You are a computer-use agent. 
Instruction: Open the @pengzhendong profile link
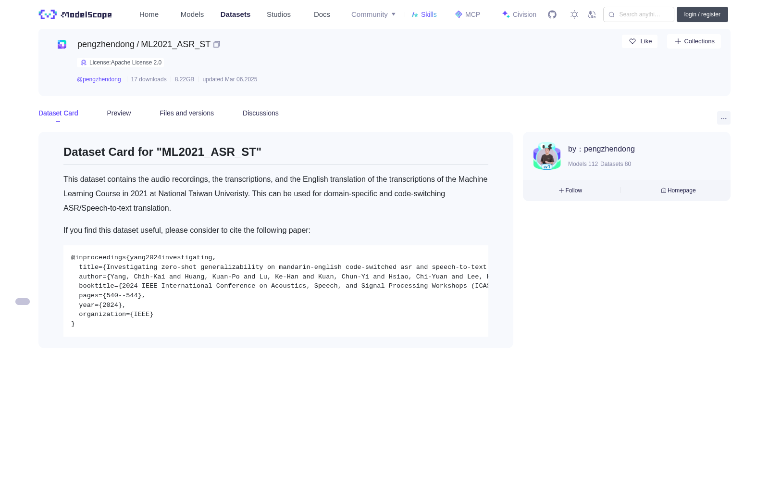[99, 79]
